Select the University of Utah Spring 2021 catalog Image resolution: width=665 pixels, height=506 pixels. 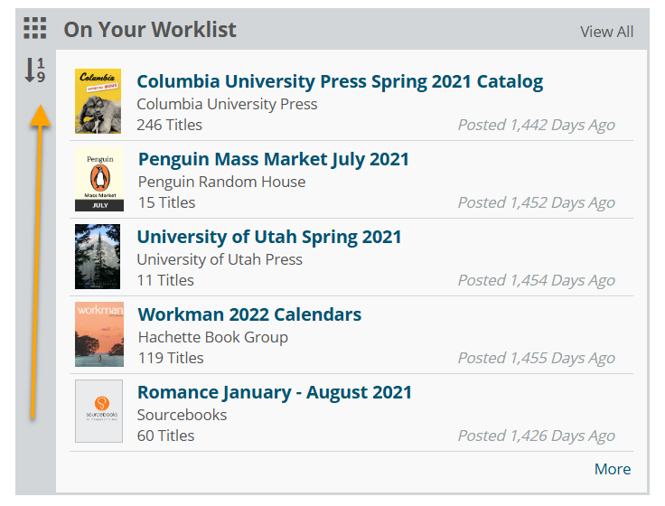(x=269, y=237)
